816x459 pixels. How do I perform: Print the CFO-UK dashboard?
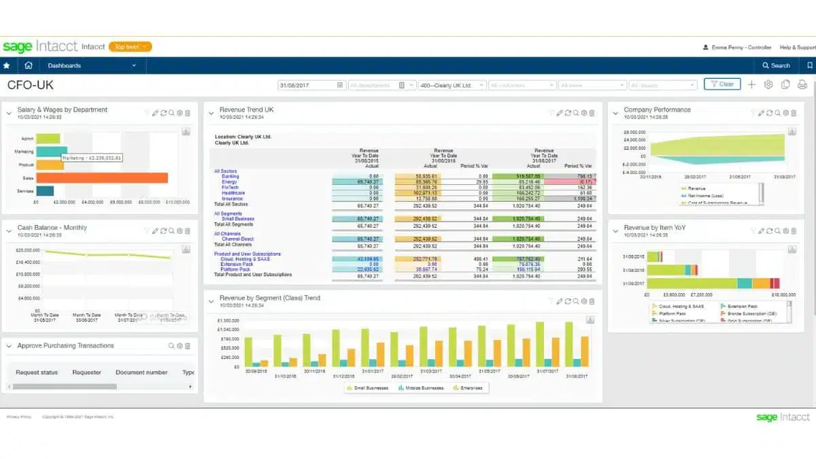click(x=802, y=85)
